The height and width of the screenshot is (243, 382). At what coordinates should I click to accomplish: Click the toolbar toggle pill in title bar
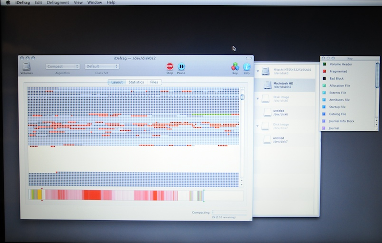click(x=248, y=58)
